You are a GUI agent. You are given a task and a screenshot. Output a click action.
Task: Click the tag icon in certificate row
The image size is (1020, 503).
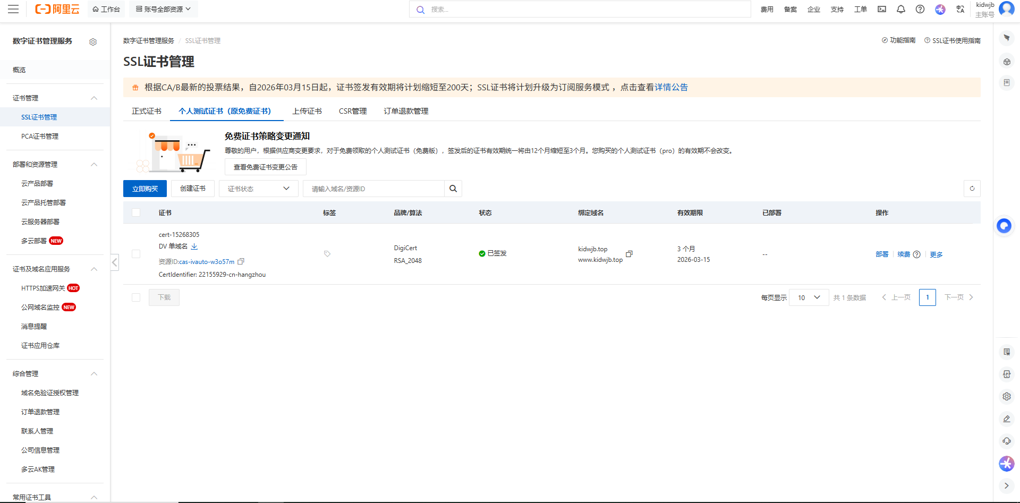point(327,254)
